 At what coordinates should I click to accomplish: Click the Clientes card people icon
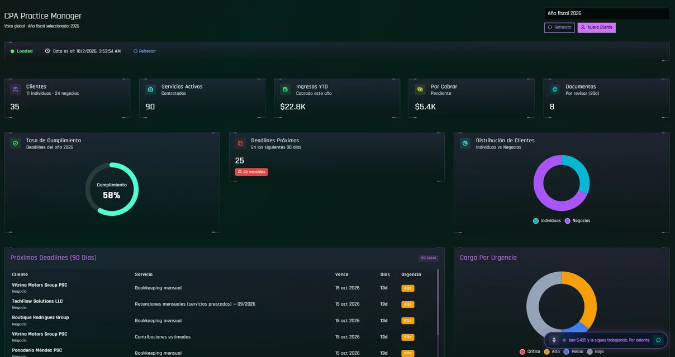click(15, 89)
